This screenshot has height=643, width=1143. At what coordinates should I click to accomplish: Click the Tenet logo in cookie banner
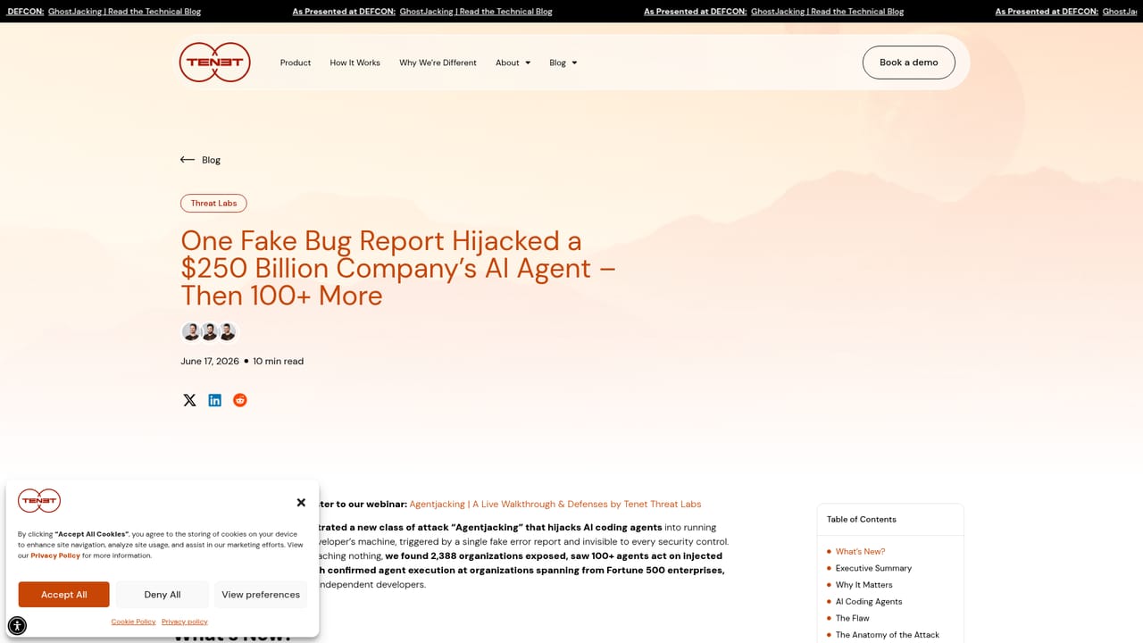39,501
